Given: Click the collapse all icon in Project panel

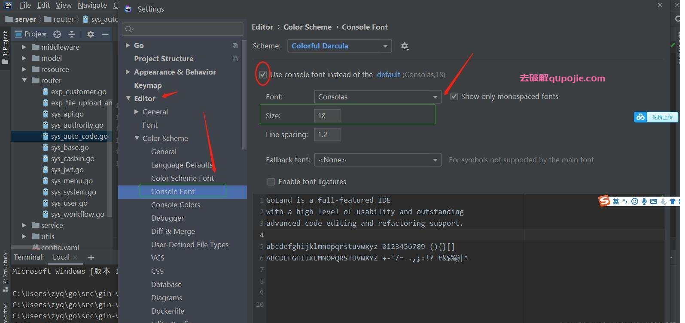Looking at the screenshot, I should (72, 34).
